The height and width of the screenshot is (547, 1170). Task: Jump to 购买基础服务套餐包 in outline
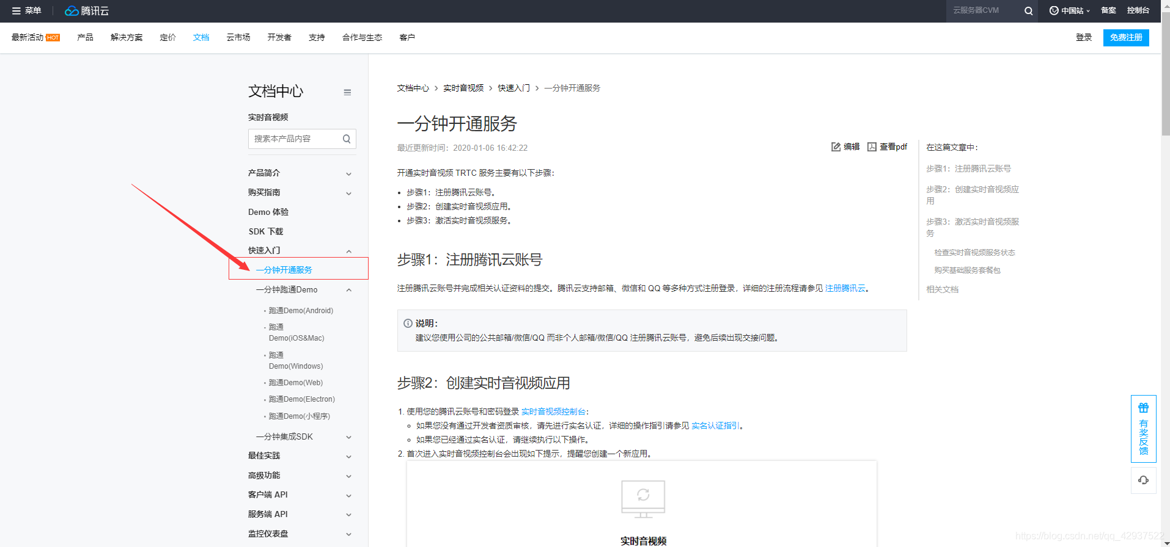[x=967, y=270]
